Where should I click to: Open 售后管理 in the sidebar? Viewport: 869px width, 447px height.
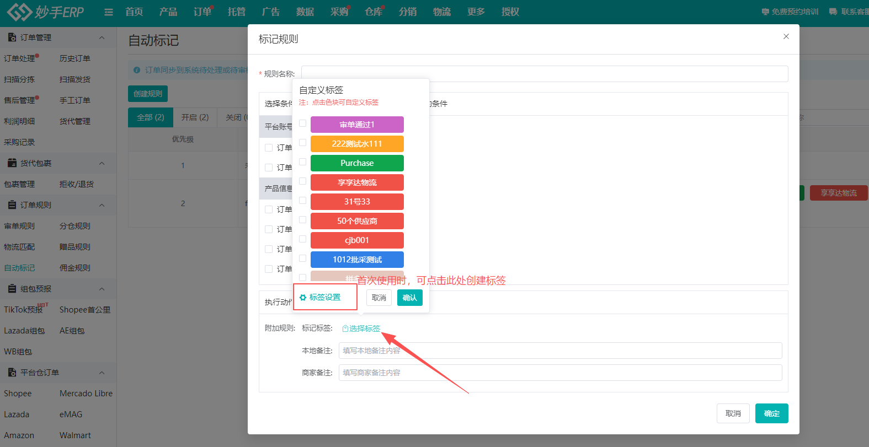point(19,100)
